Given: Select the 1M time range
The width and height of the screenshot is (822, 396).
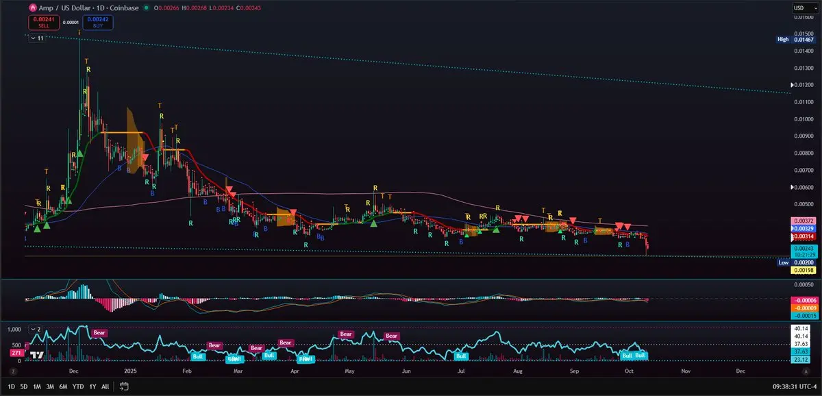Looking at the screenshot, I should (x=37, y=386).
